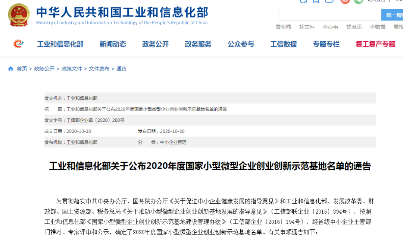
Task: Open the red 复工复产专题 navigation item
Action: click(375, 44)
